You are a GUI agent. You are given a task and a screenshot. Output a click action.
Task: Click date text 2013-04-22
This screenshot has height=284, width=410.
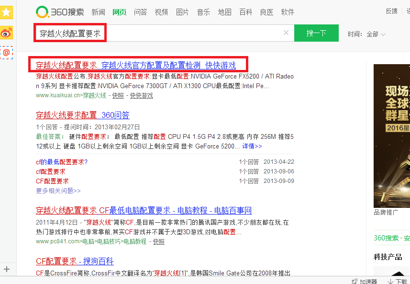point(279,162)
